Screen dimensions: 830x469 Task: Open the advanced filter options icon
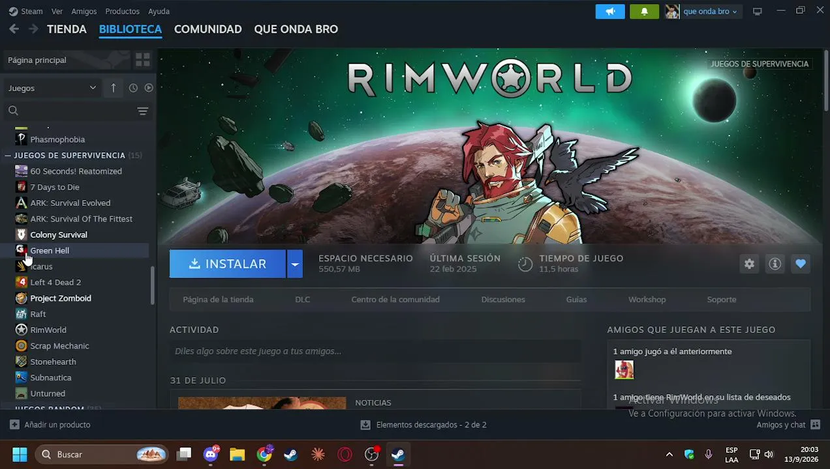click(x=143, y=111)
